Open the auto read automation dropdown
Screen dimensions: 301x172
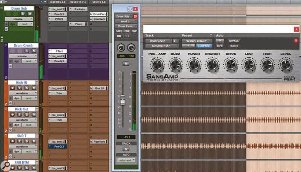pyautogui.click(x=126, y=160)
